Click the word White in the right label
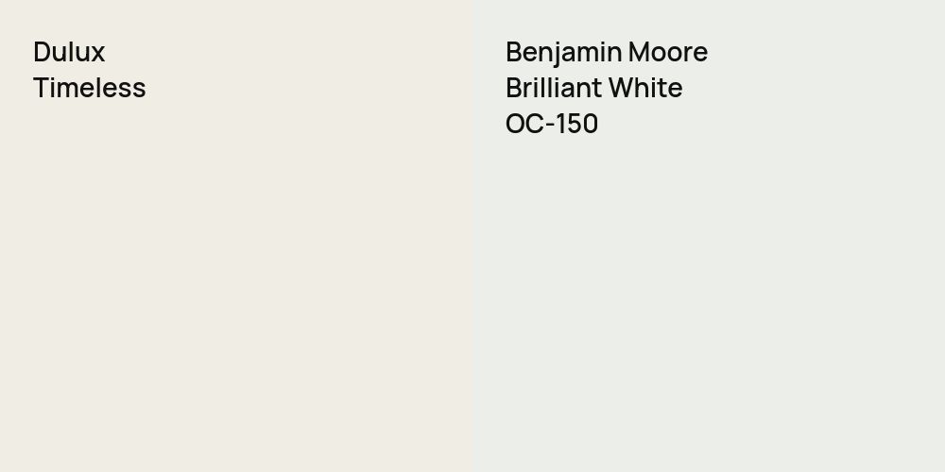Viewport: 945px width, 472px height. pyautogui.click(x=644, y=88)
